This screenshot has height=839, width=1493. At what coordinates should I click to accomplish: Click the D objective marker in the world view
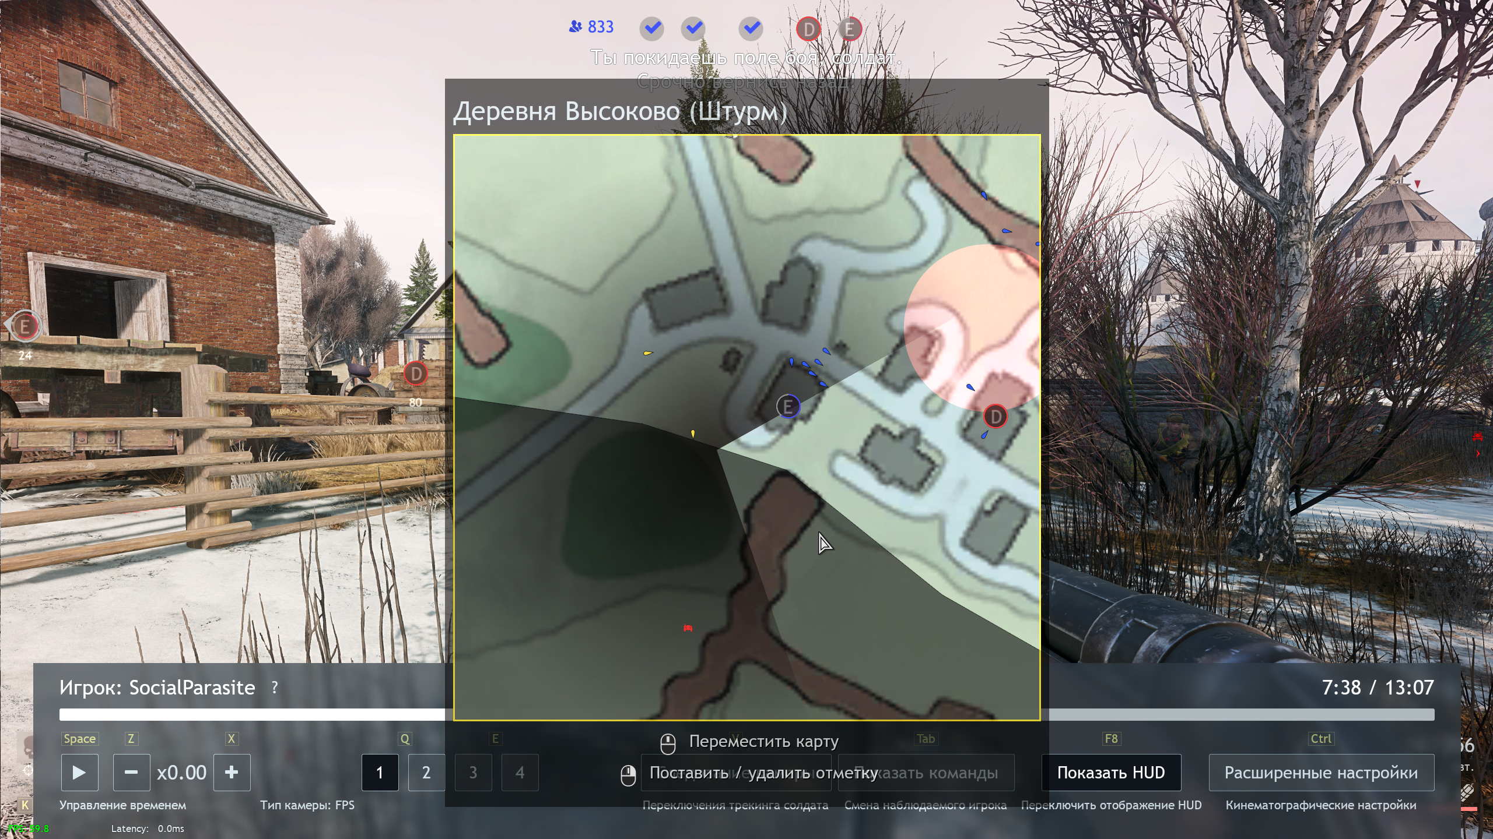(415, 373)
